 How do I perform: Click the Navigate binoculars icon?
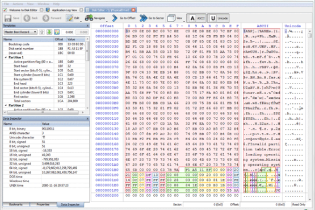click(x=89, y=18)
